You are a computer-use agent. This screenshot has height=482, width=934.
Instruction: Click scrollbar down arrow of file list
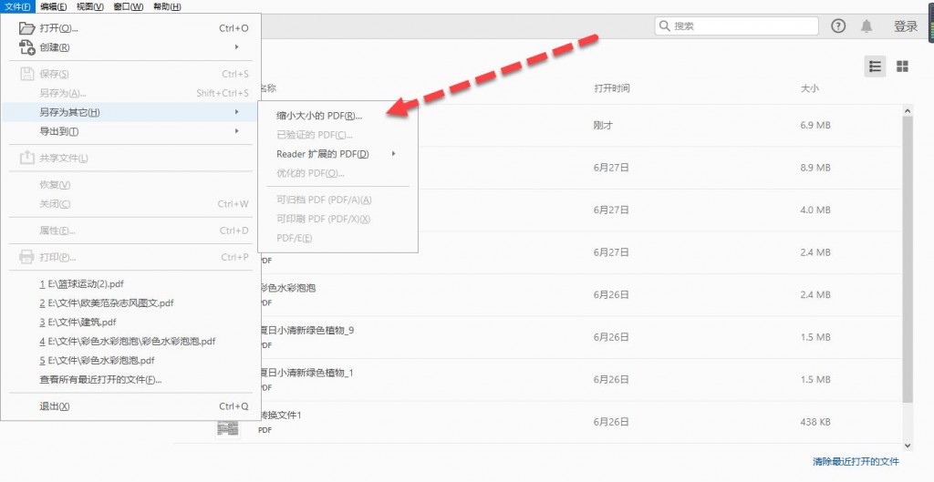[x=908, y=446]
